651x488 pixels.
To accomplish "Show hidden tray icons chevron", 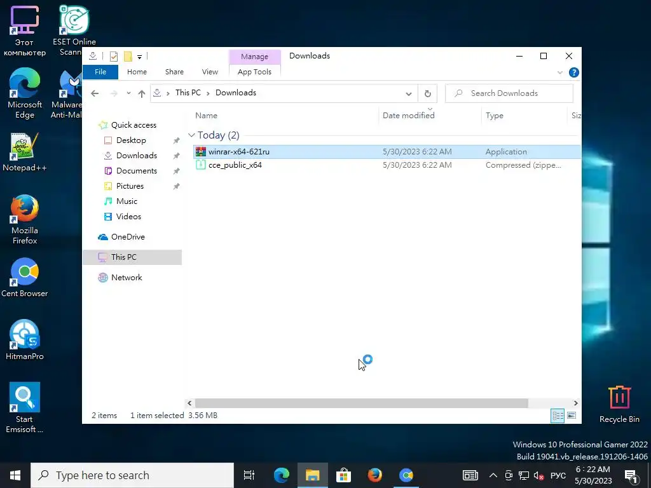I will [x=493, y=475].
